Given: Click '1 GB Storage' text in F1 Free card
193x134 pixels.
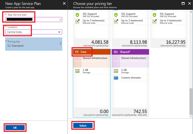Looking at the screenshot, I should pos(86,71).
